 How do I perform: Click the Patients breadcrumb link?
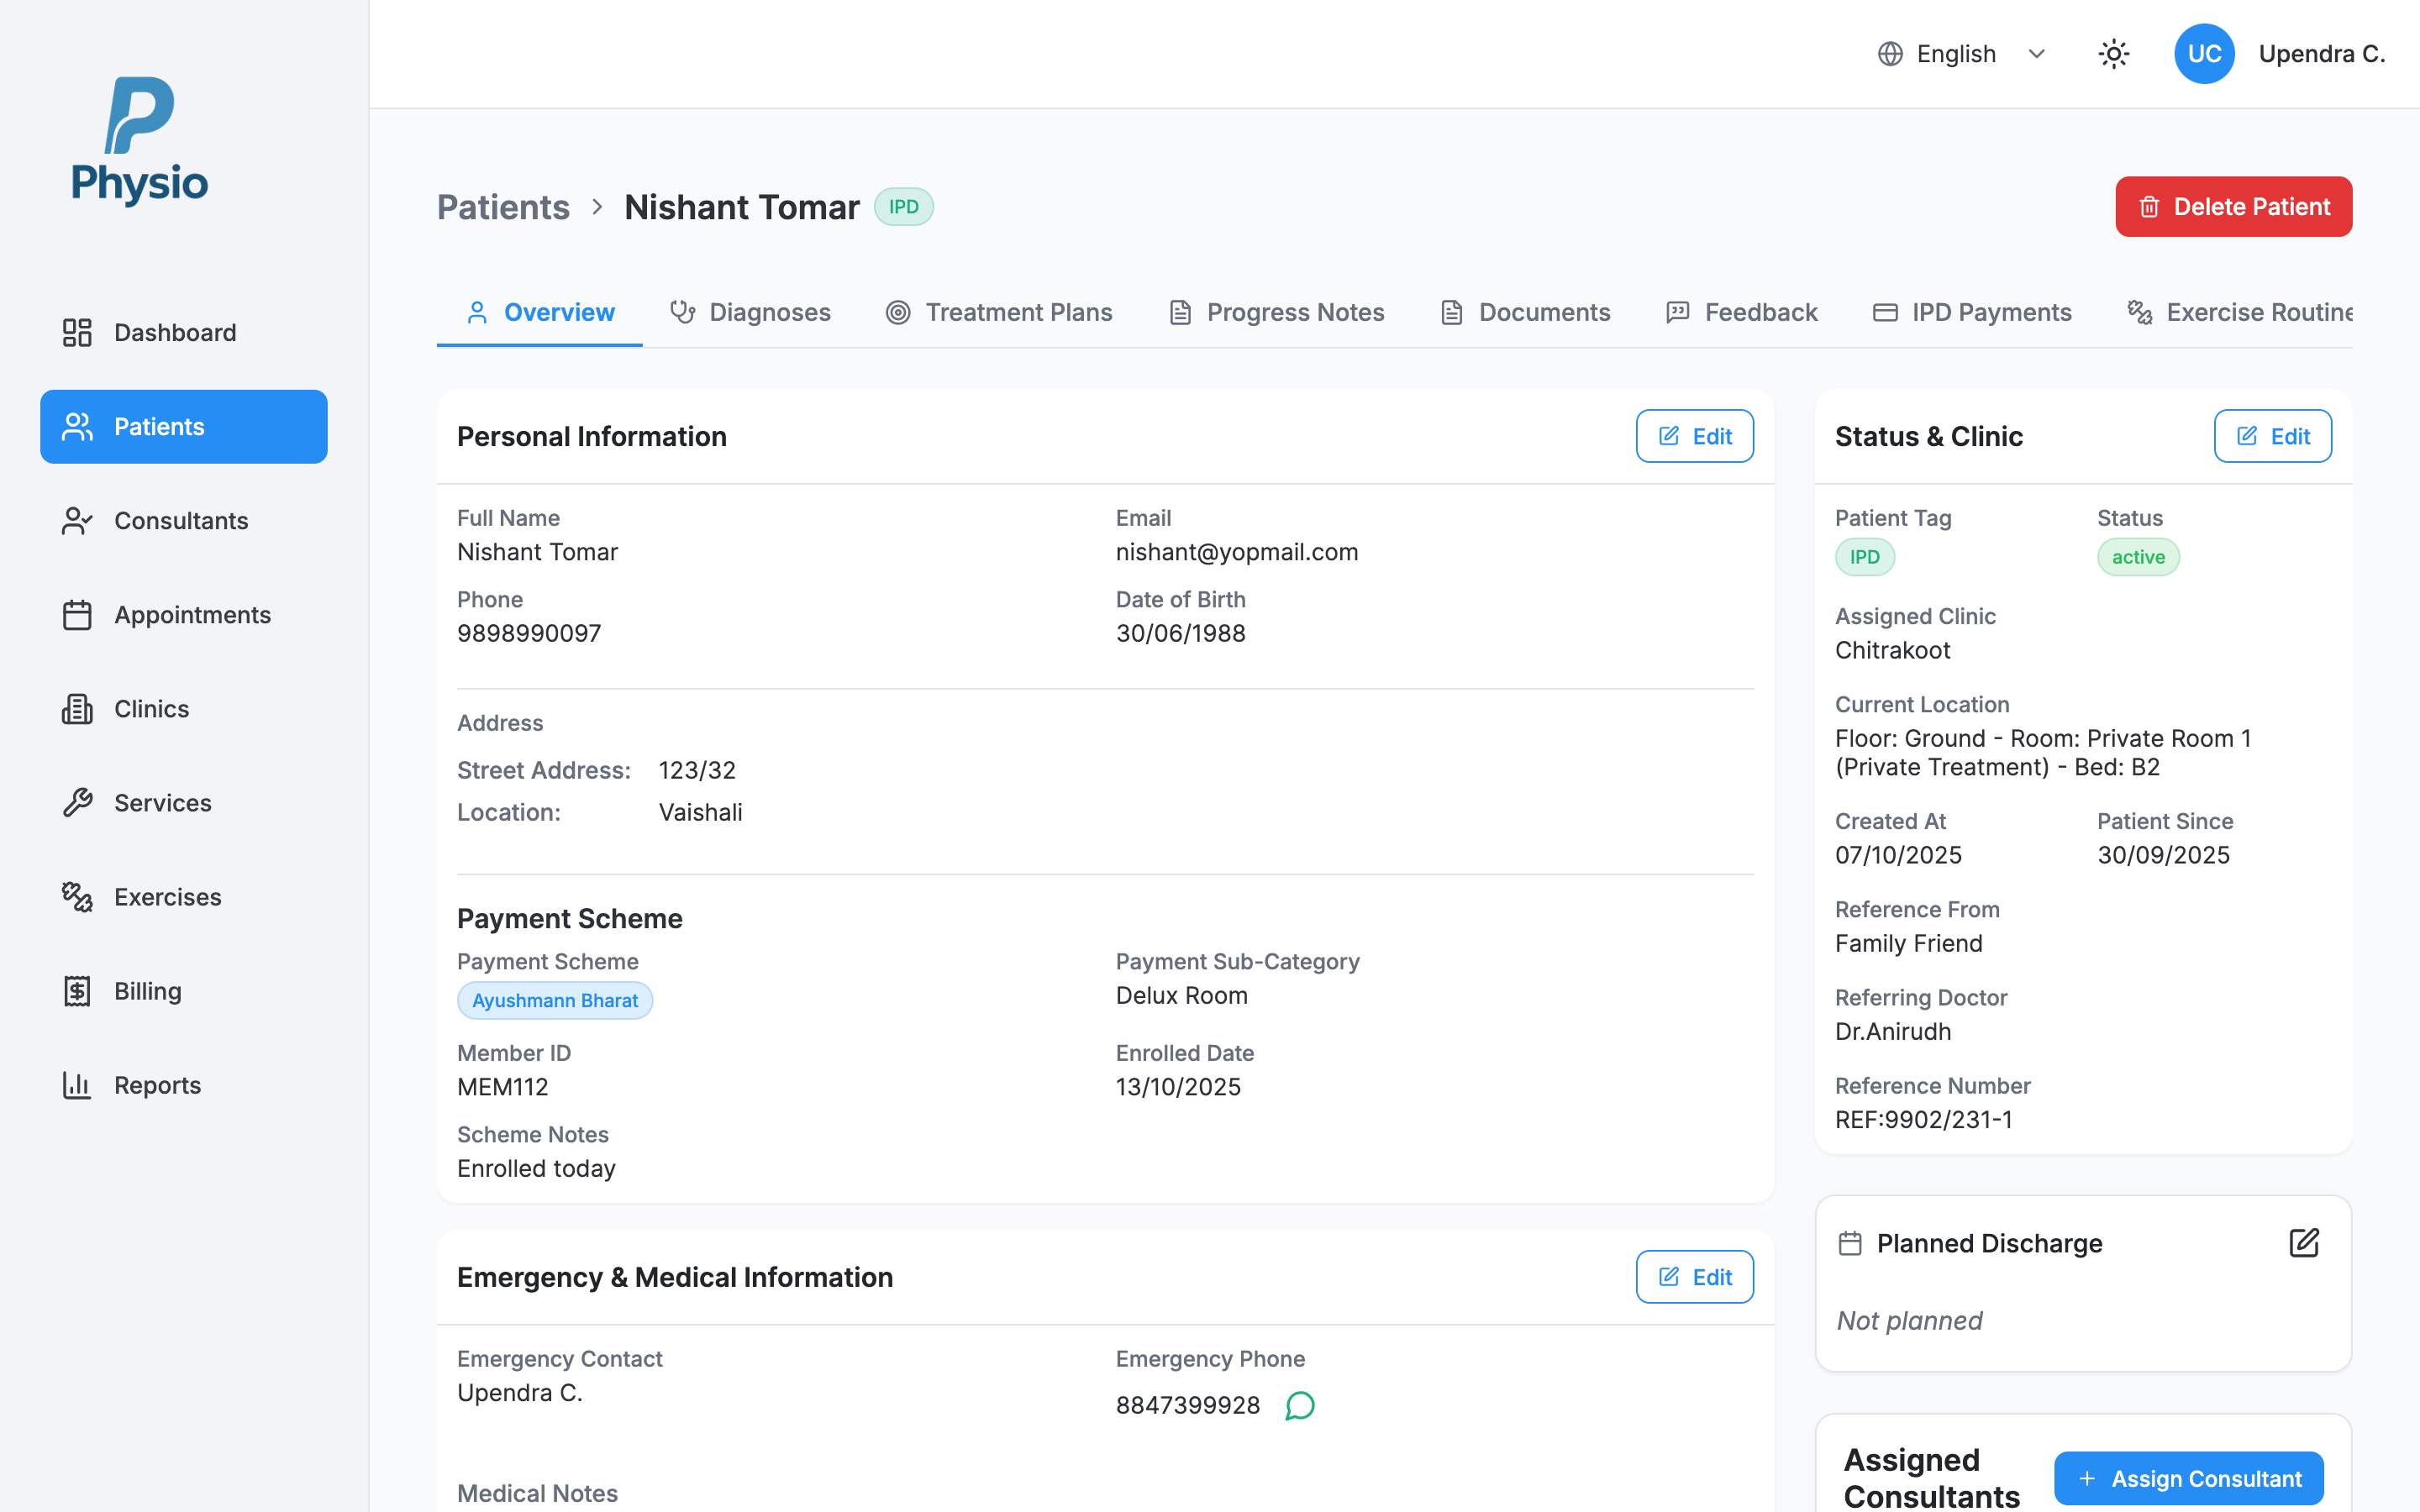click(503, 207)
